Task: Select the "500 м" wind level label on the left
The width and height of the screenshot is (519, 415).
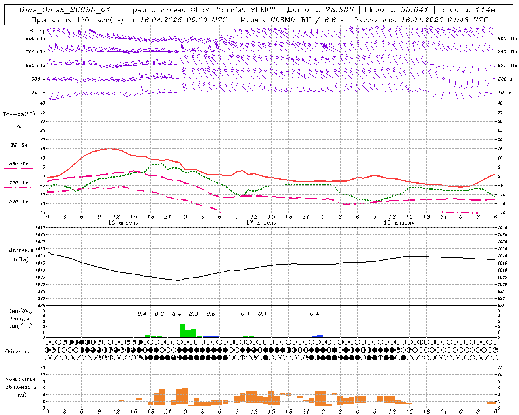Action: point(39,79)
